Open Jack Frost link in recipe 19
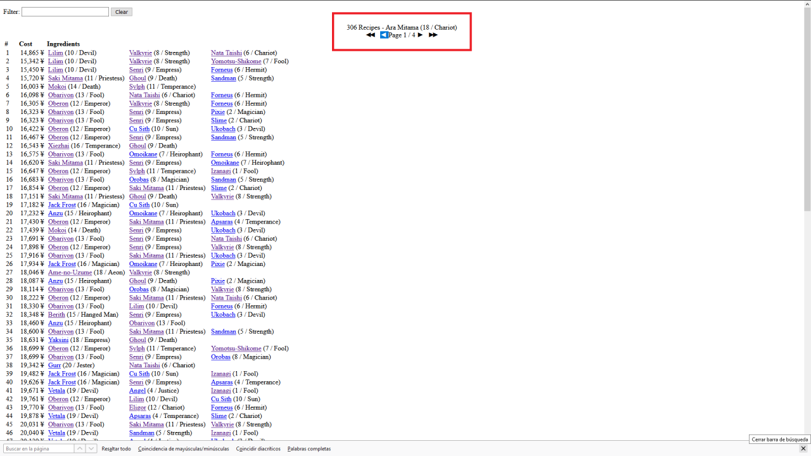Viewport: 811px width, 456px height. tap(61, 205)
